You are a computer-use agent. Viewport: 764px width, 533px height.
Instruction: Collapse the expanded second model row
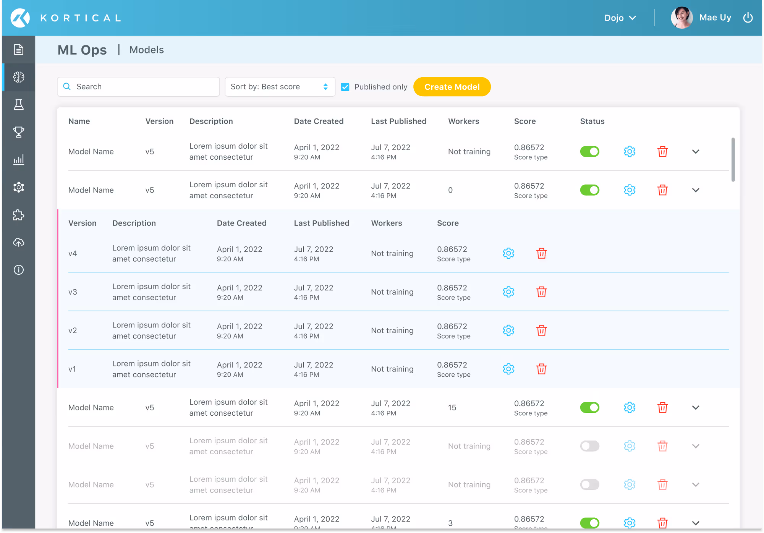tap(696, 190)
